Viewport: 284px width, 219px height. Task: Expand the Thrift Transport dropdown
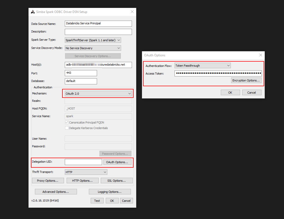(86, 172)
